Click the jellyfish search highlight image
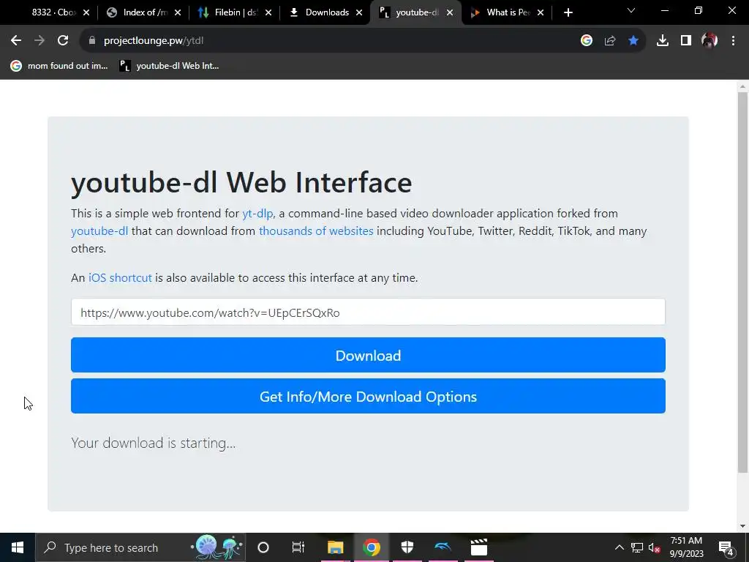The image size is (749, 562). [217, 547]
